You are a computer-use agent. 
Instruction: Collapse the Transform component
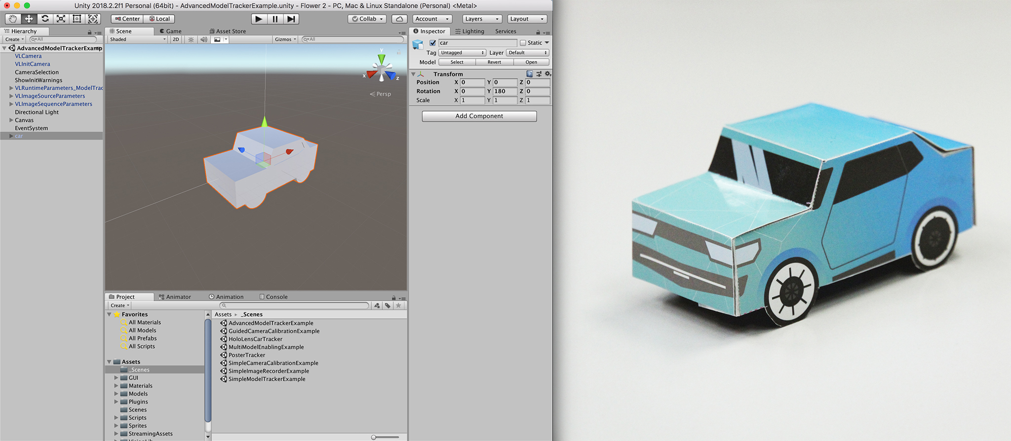click(413, 74)
